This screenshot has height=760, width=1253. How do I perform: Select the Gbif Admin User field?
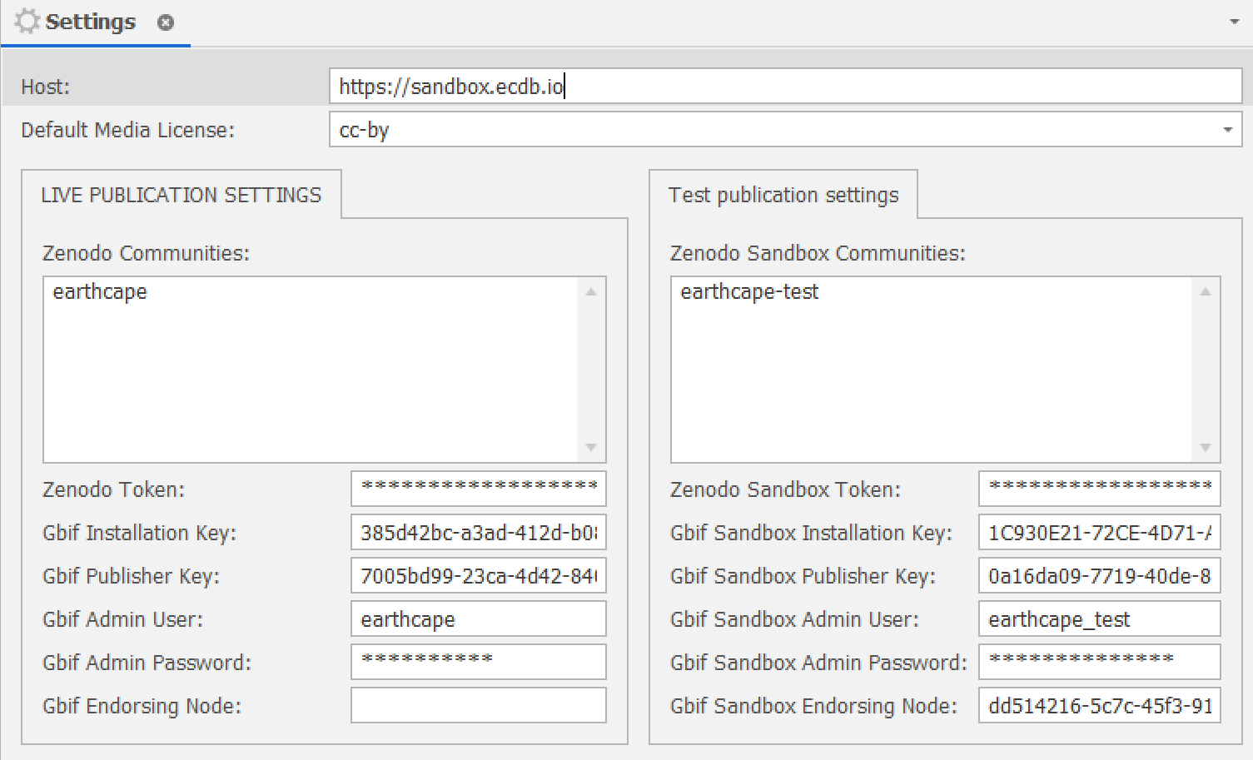pos(479,619)
